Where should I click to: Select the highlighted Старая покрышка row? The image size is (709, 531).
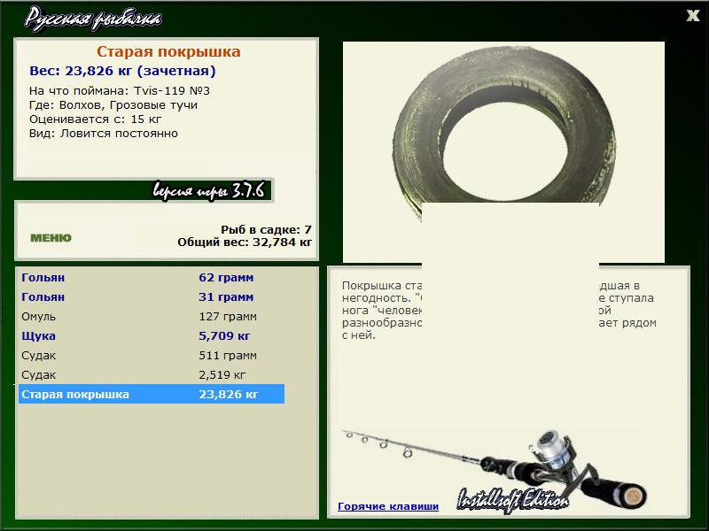tap(152, 394)
